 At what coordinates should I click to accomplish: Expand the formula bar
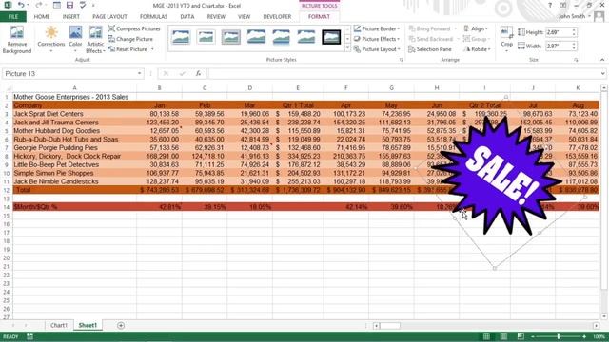pyautogui.click(x=602, y=74)
